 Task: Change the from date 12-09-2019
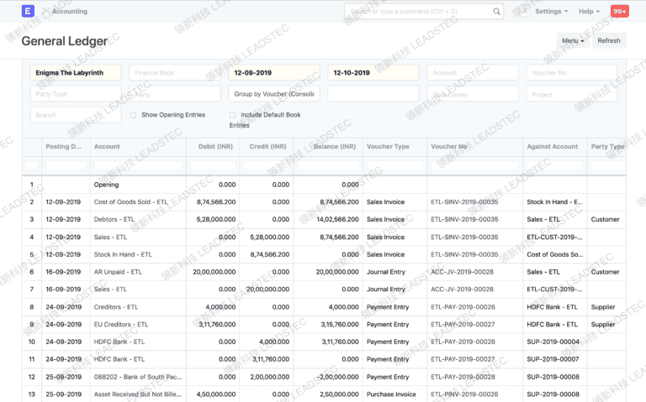(274, 73)
